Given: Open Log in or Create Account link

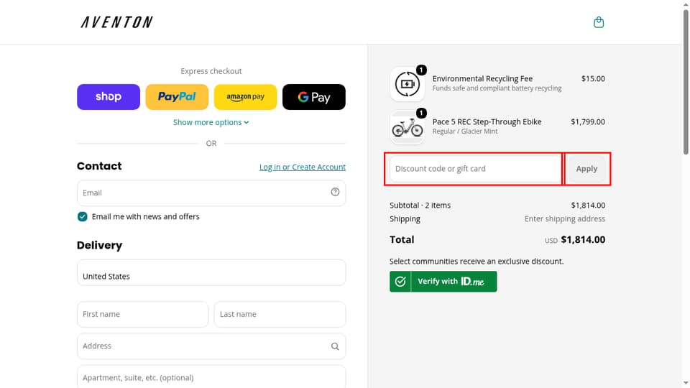Looking at the screenshot, I should click(x=303, y=167).
